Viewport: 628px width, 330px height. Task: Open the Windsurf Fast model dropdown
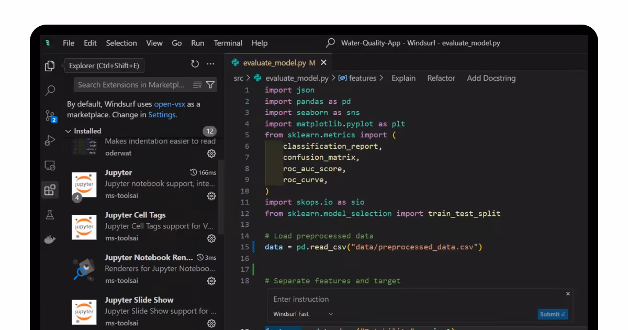(303, 314)
